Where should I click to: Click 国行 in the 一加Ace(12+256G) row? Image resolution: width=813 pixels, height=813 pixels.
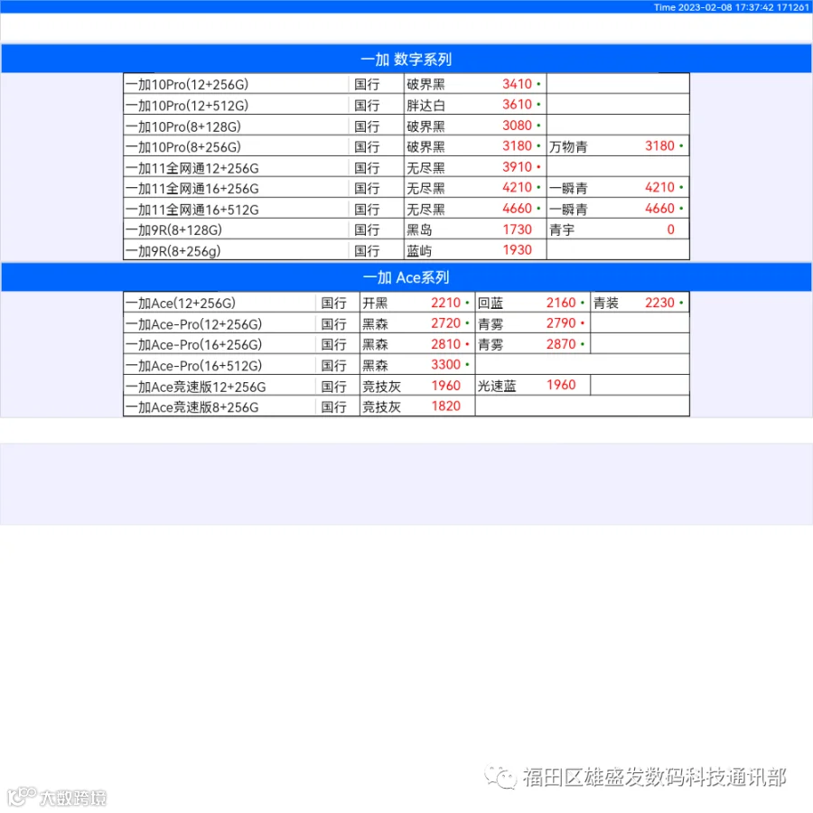coord(333,304)
